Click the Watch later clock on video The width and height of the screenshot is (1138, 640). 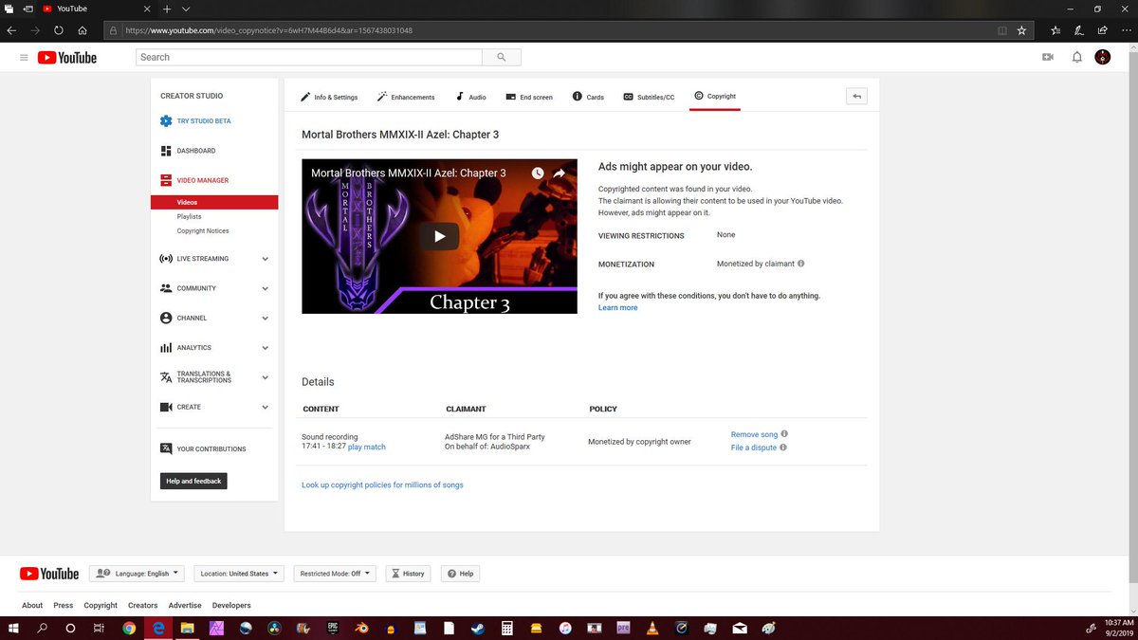[538, 174]
